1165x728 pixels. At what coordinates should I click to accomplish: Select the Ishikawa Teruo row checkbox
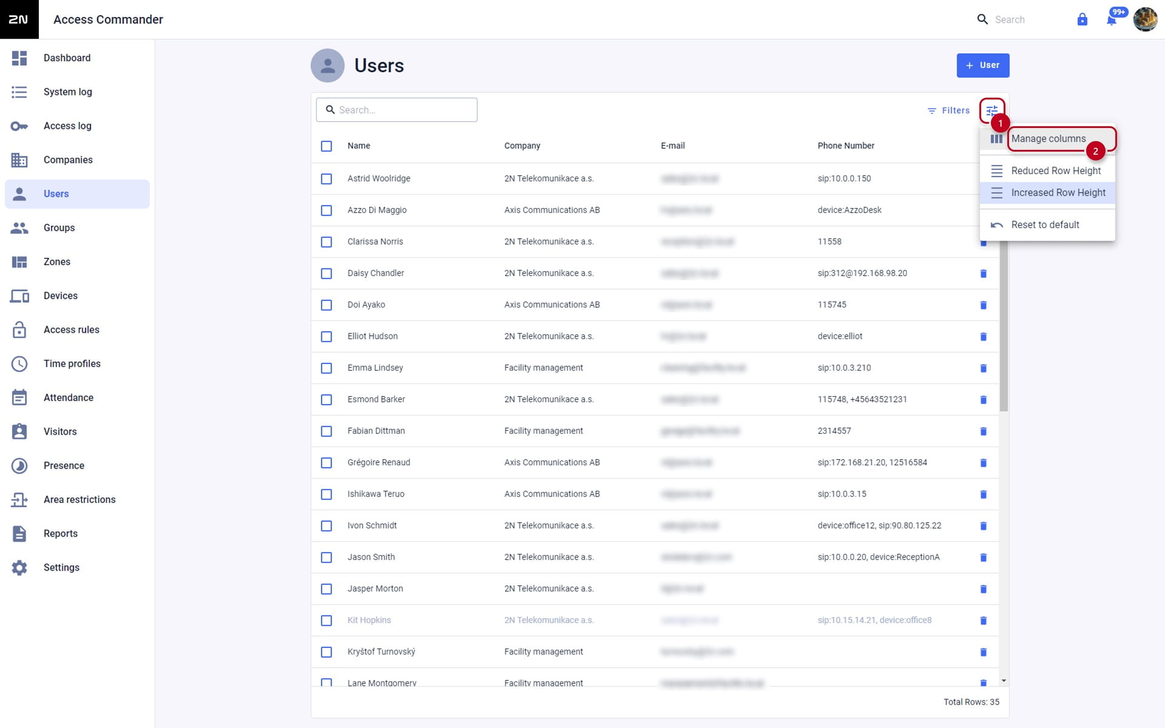tap(326, 494)
